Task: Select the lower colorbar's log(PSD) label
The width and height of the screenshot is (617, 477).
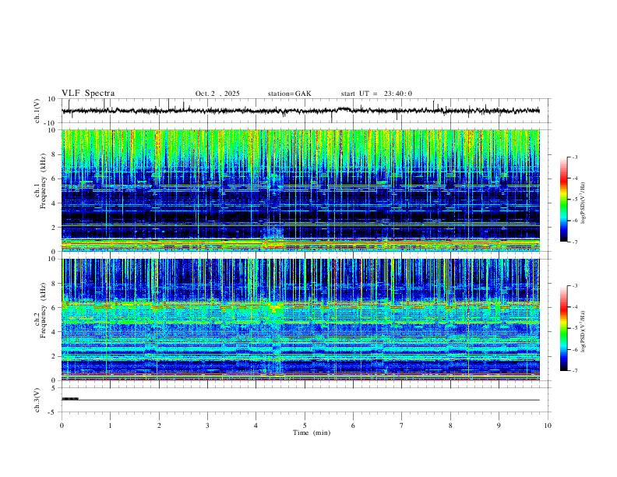Action: (x=584, y=331)
